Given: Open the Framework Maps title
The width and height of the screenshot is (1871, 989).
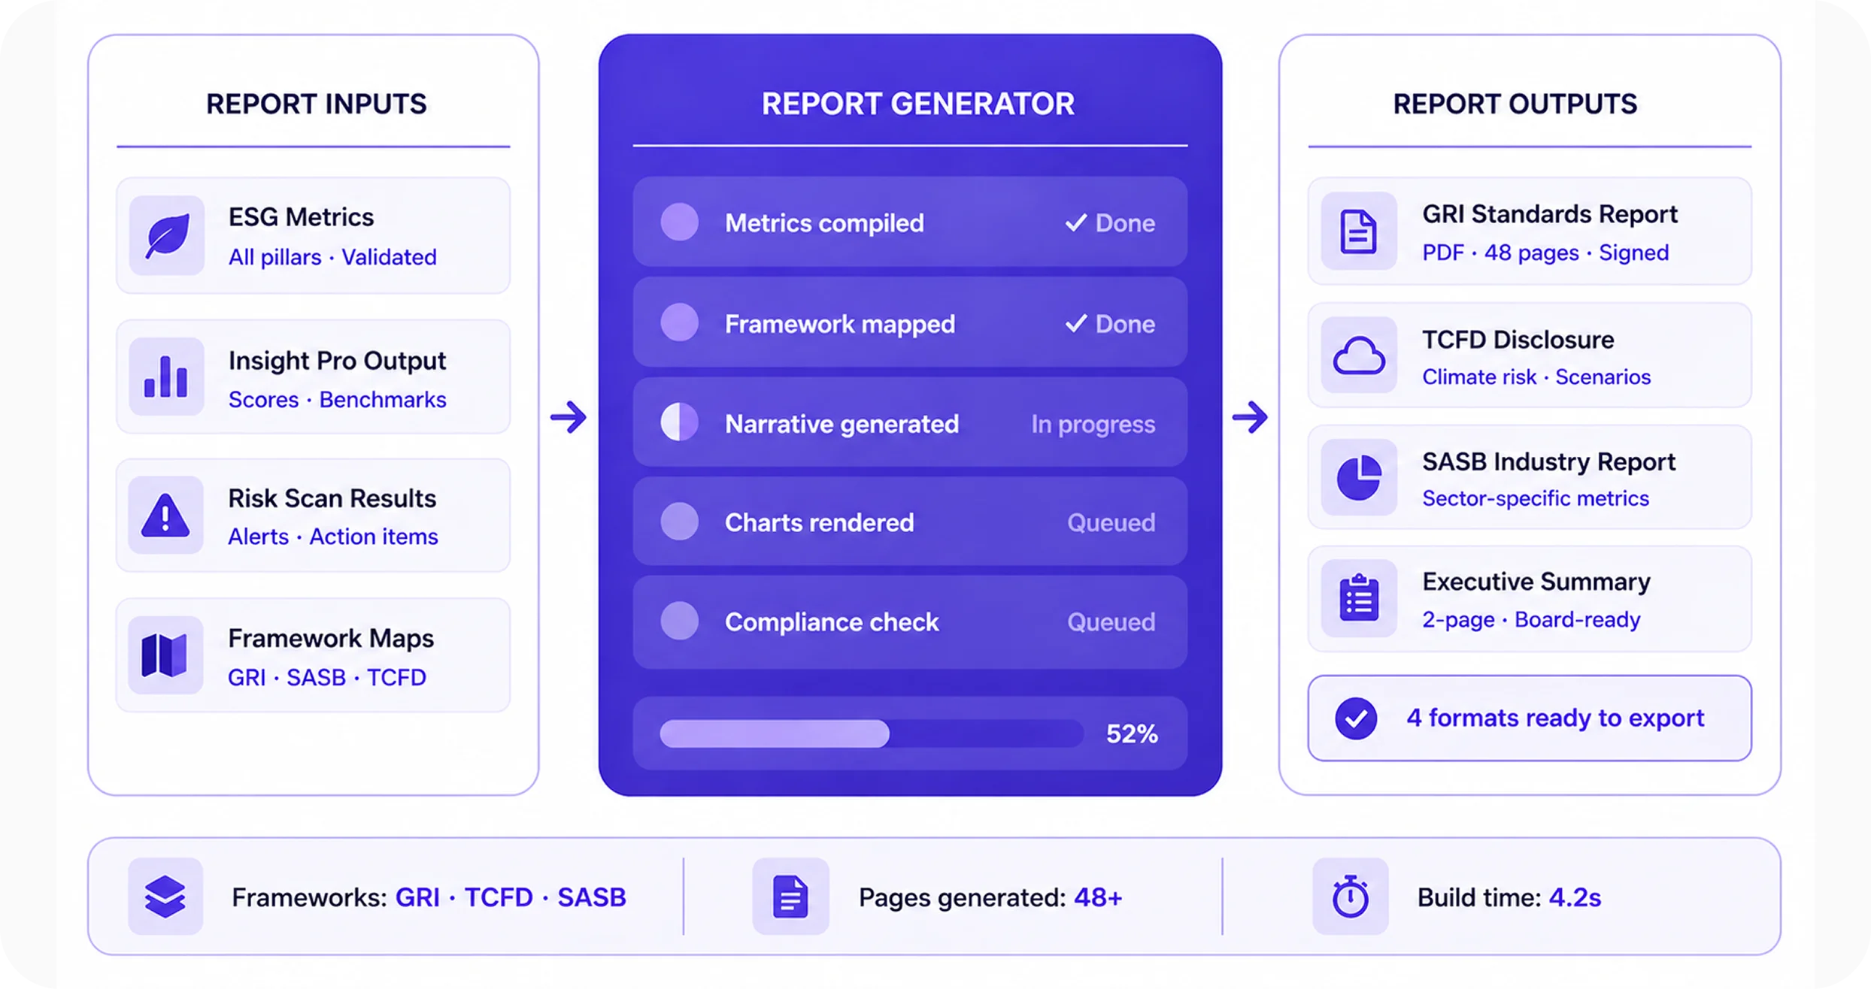Looking at the screenshot, I should coord(331,639).
